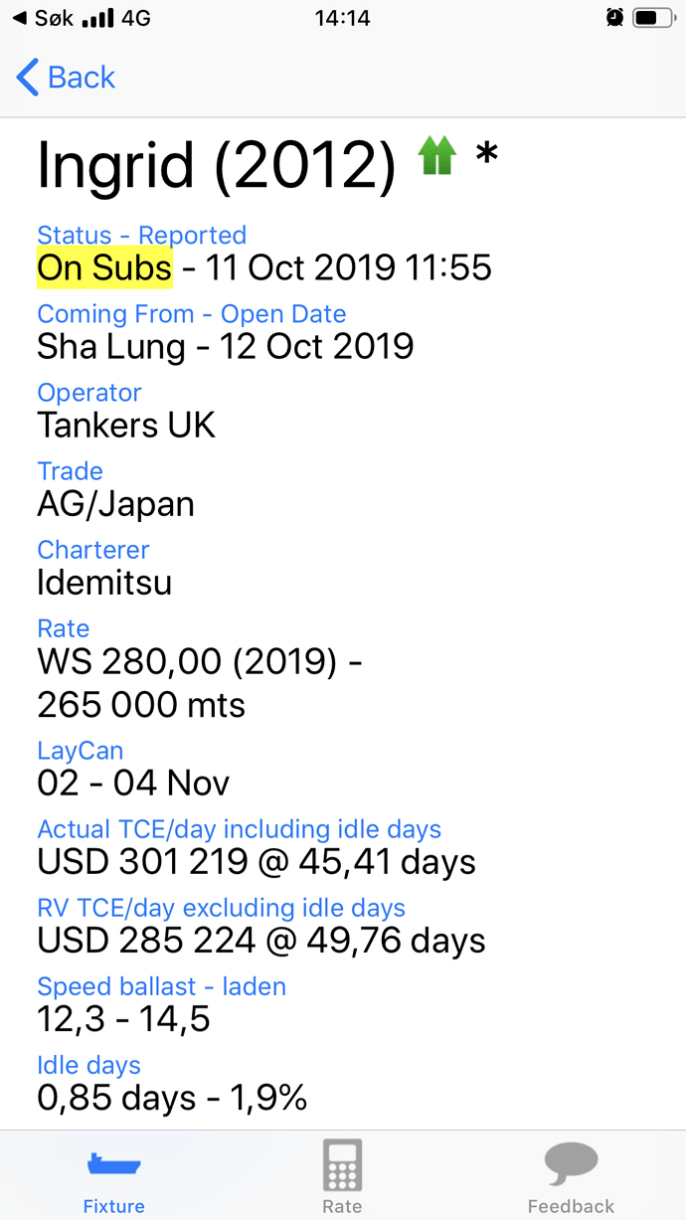Tap the alarm clock status icon
The width and height of the screenshot is (686, 1220).
tap(615, 18)
